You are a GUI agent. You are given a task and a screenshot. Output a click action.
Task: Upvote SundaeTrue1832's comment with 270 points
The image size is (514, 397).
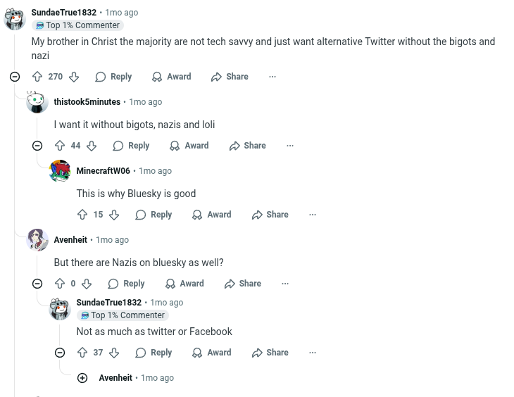(37, 77)
